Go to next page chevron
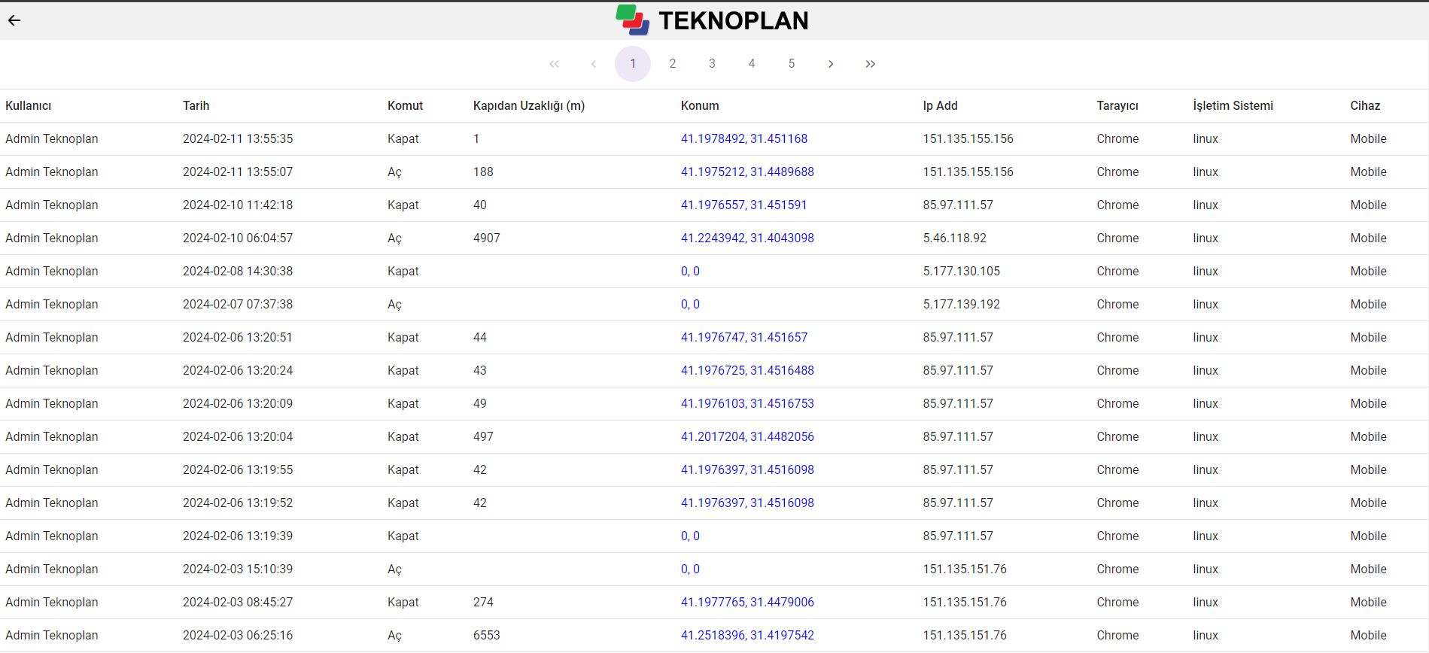The image size is (1429, 653). [x=831, y=64]
